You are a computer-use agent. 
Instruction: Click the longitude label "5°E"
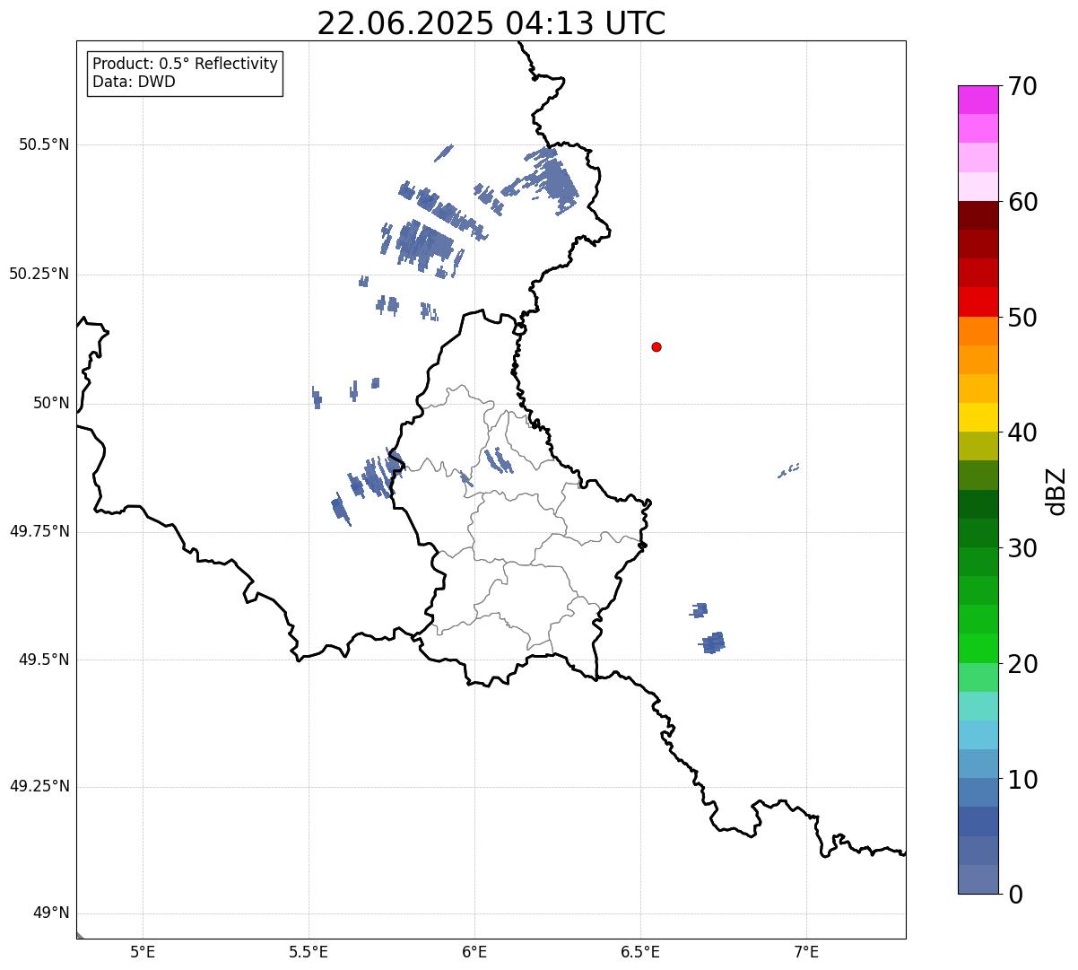tap(143, 952)
